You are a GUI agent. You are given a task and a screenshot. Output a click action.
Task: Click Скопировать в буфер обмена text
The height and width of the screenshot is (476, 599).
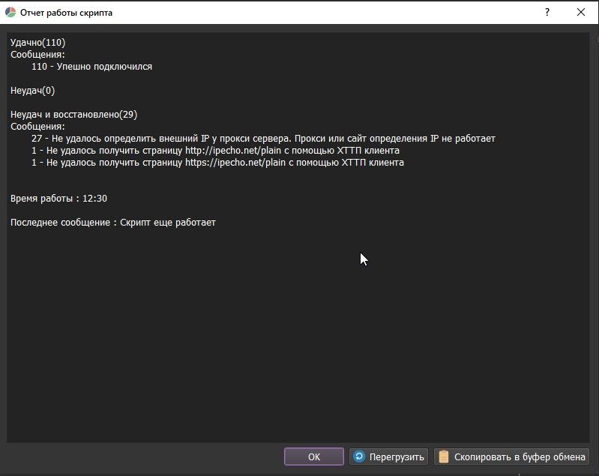[x=518, y=457]
